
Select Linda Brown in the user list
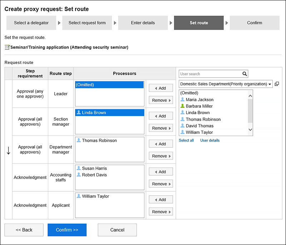coord(213,112)
